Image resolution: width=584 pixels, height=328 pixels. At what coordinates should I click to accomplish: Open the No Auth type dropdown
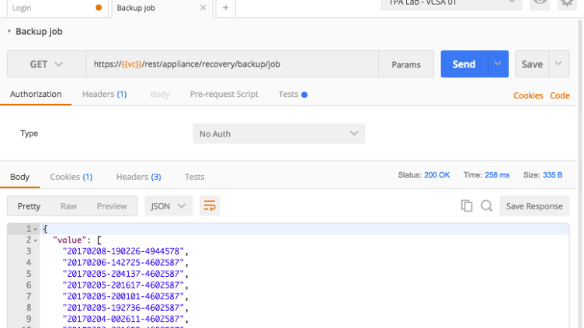tap(279, 134)
